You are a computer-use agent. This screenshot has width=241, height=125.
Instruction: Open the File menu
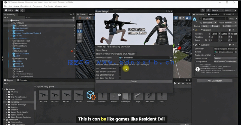click(5, 6)
